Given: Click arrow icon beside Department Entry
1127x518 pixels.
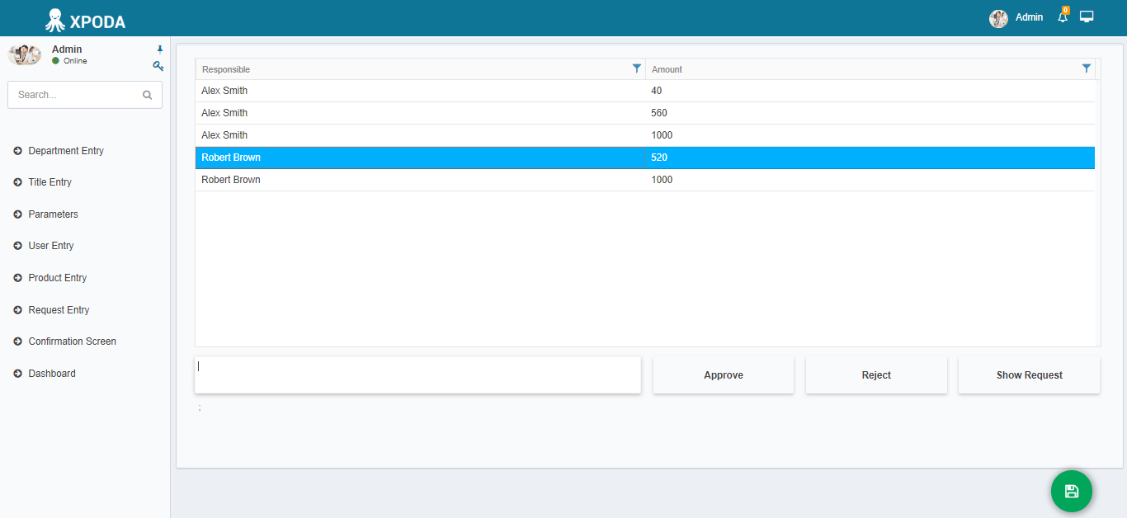Looking at the screenshot, I should pos(18,151).
